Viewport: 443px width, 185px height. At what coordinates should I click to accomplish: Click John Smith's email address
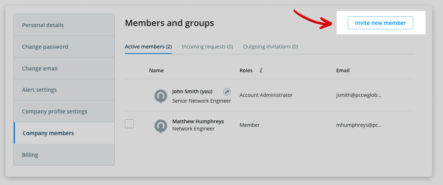pos(359,95)
